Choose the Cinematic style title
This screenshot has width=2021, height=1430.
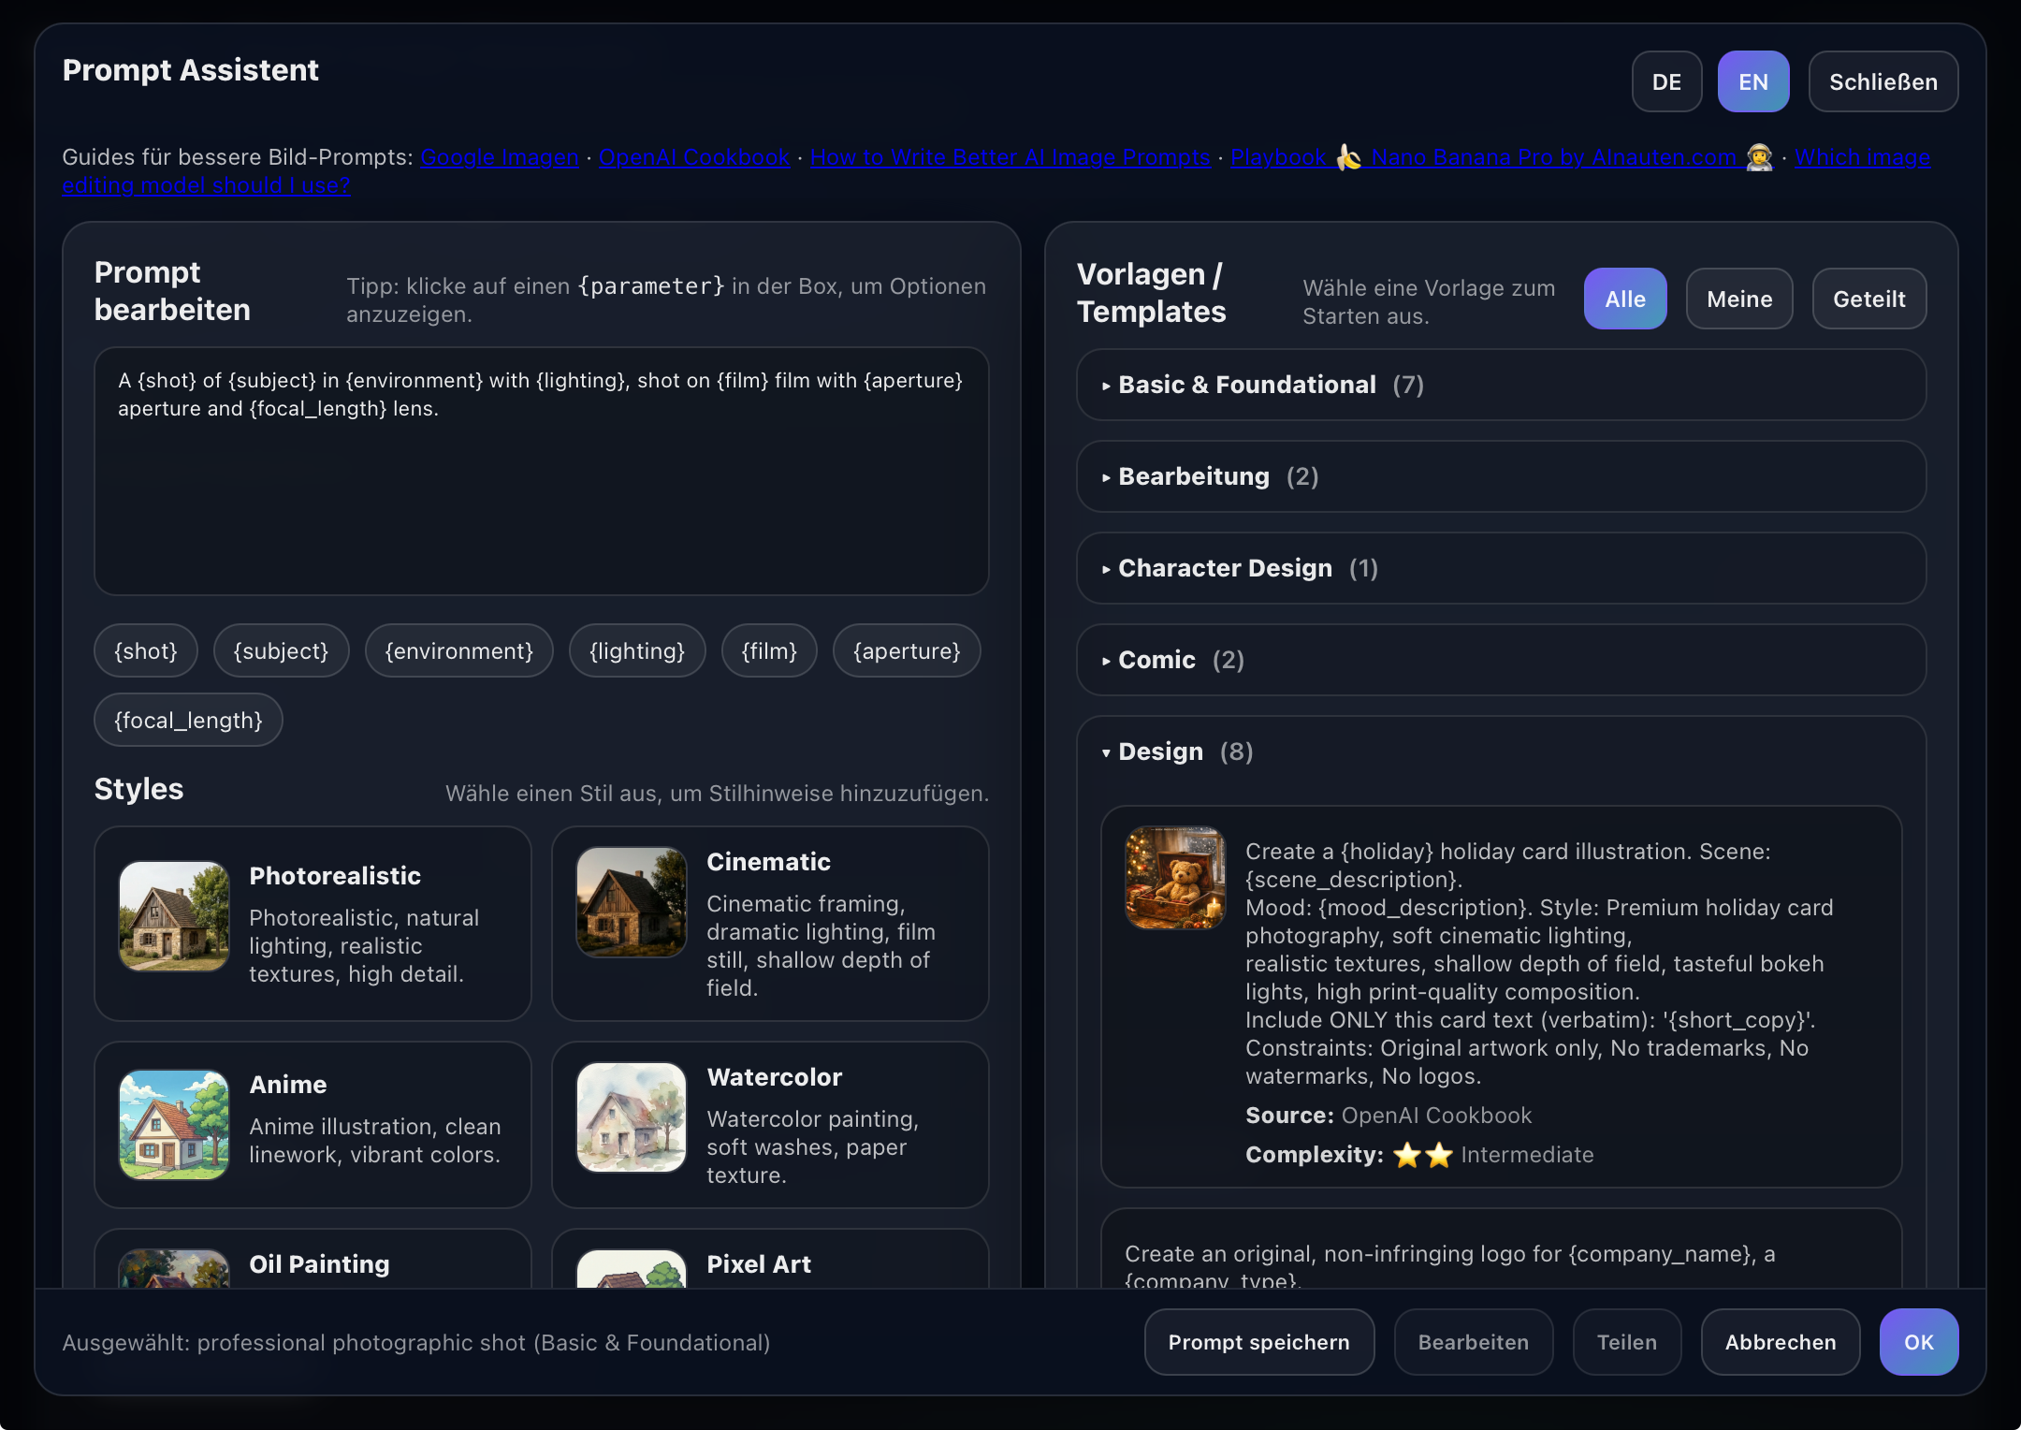coord(768,862)
